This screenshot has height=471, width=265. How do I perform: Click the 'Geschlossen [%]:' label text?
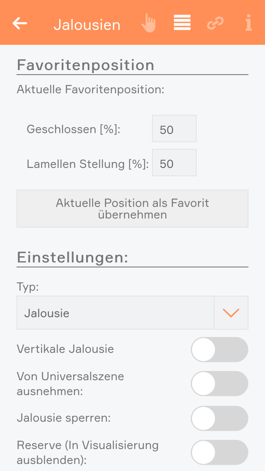[73, 129]
